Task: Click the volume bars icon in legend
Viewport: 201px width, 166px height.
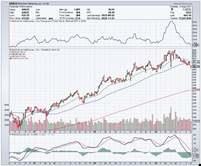Action: coord(11,59)
